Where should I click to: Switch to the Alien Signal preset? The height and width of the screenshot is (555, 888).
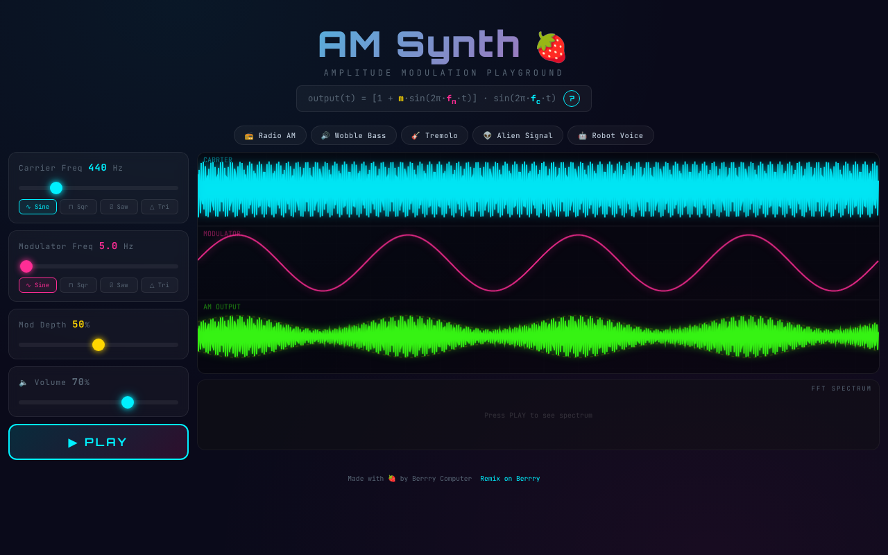pos(518,135)
